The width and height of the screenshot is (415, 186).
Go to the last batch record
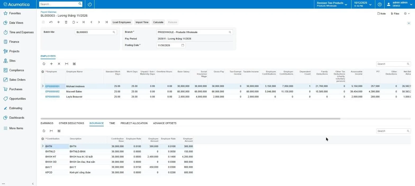tap(106, 22)
